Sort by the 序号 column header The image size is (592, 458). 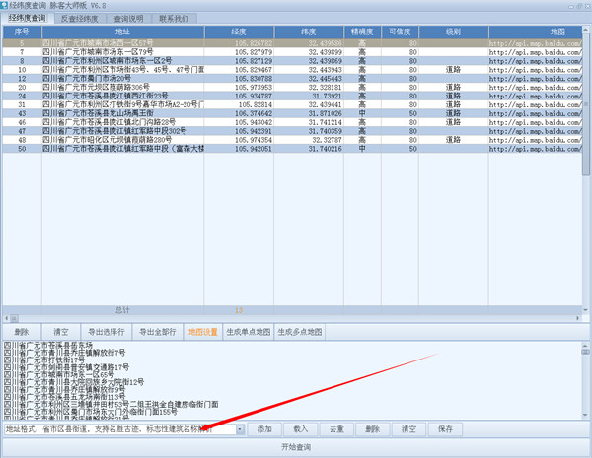click(22, 33)
